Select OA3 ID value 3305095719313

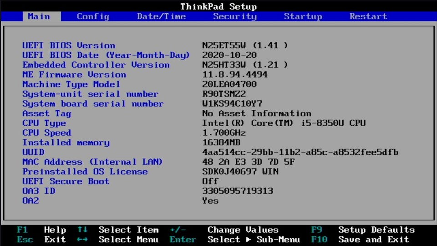click(x=238, y=191)
